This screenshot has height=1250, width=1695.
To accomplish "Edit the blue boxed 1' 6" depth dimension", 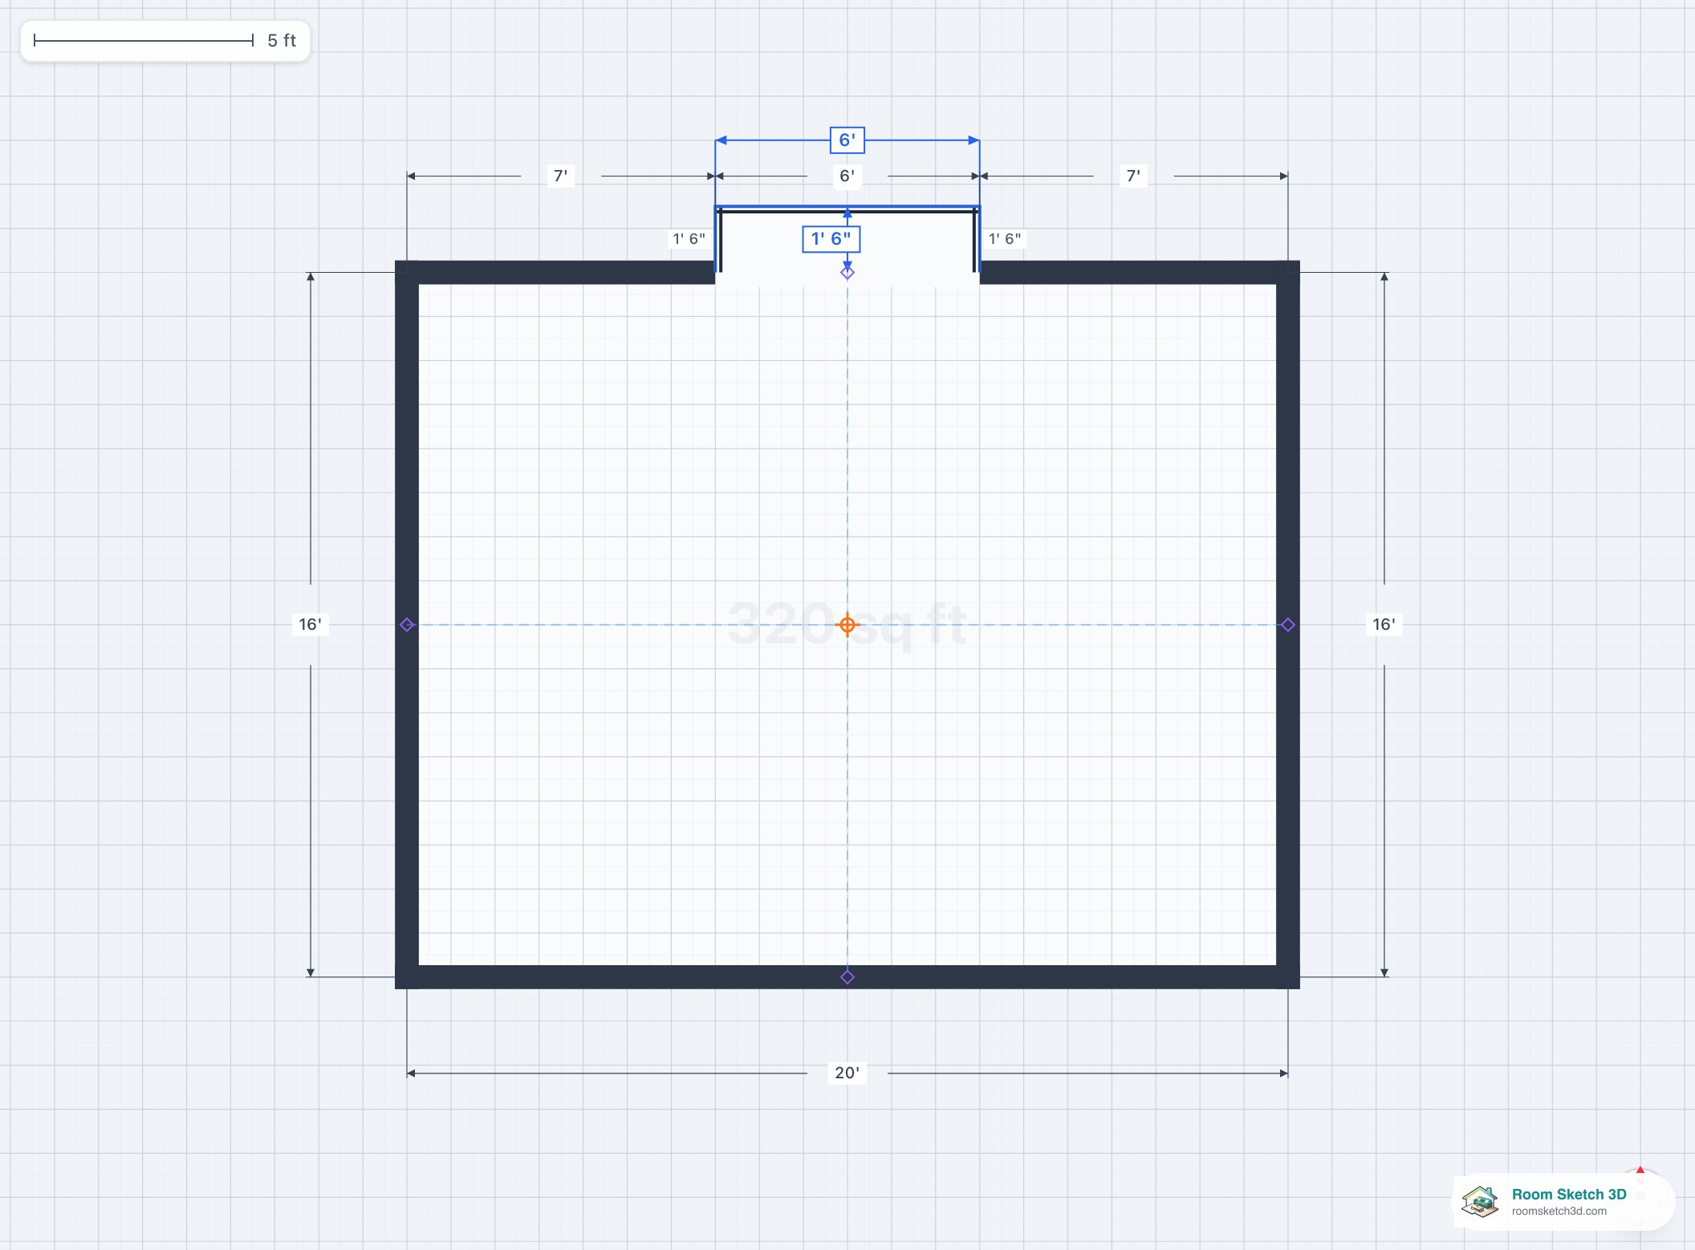I will (x=831, y=239).
